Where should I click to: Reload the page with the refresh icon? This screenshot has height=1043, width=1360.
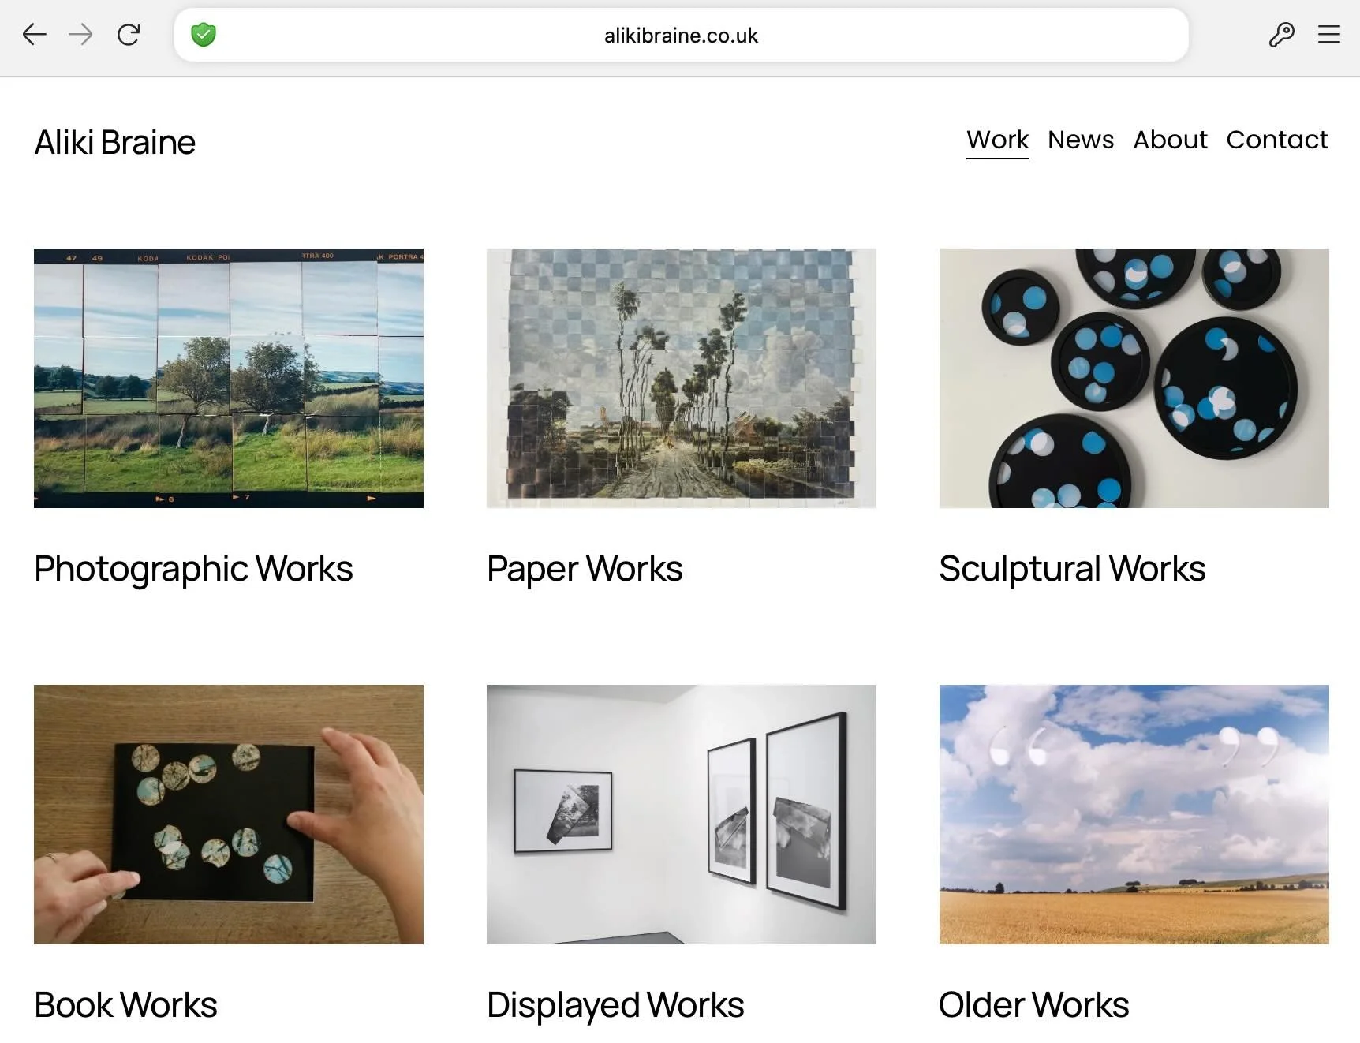[129, 35]
